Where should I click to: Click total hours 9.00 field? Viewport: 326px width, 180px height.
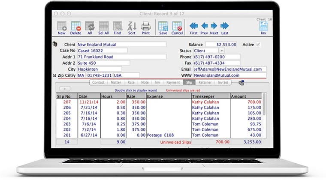click(x=113, y=142)
